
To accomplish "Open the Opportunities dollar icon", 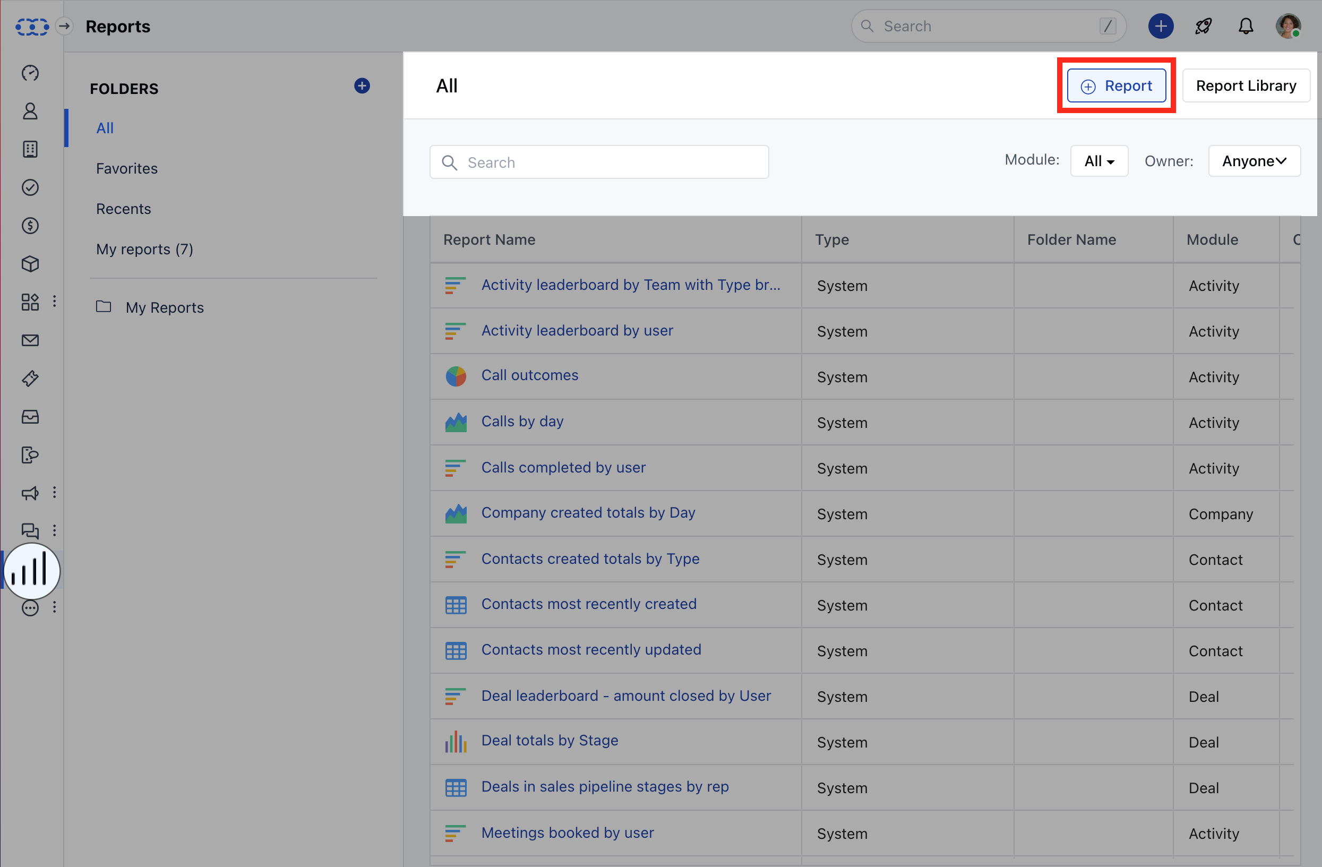I will coord(30,226).
